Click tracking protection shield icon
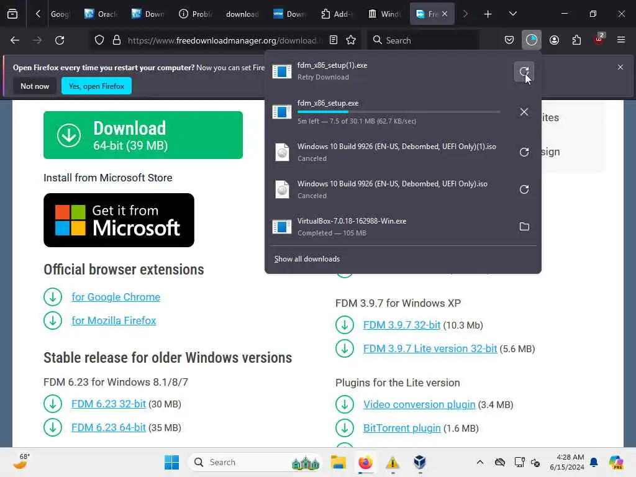Viewport: 636px width, 477px height. [99, 40]
